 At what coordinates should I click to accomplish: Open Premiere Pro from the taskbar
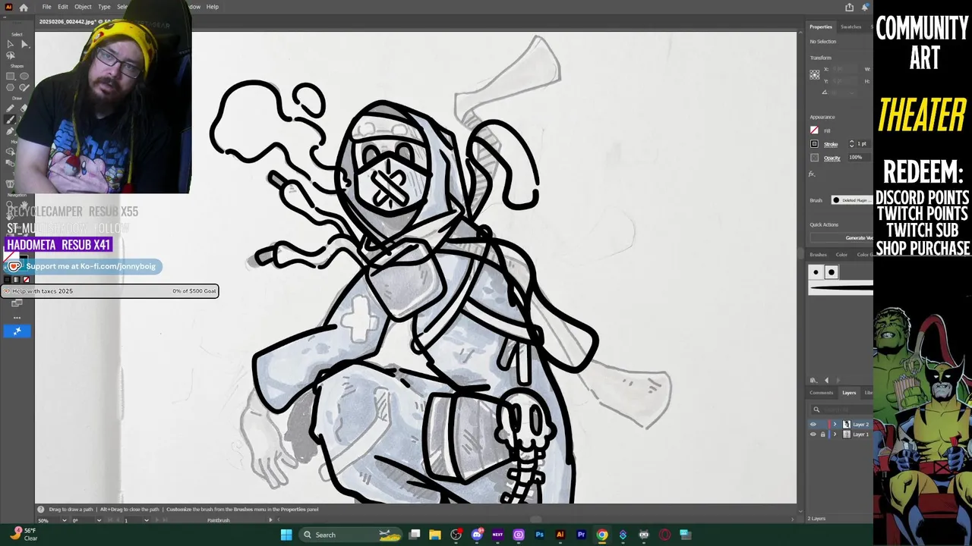pos(581,535)
